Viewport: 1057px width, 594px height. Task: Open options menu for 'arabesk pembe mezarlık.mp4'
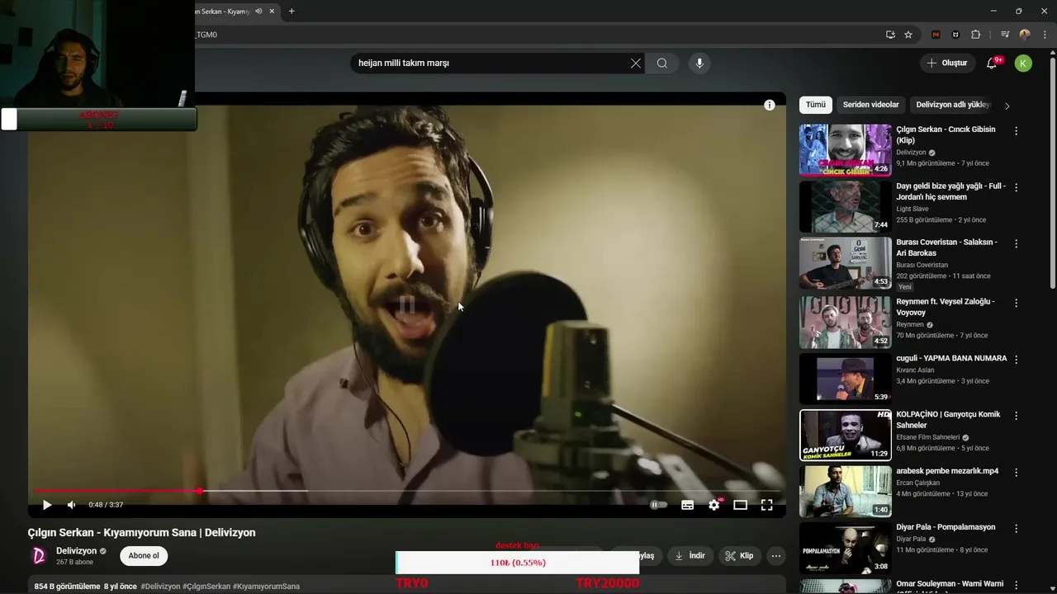pos(1017,472)
